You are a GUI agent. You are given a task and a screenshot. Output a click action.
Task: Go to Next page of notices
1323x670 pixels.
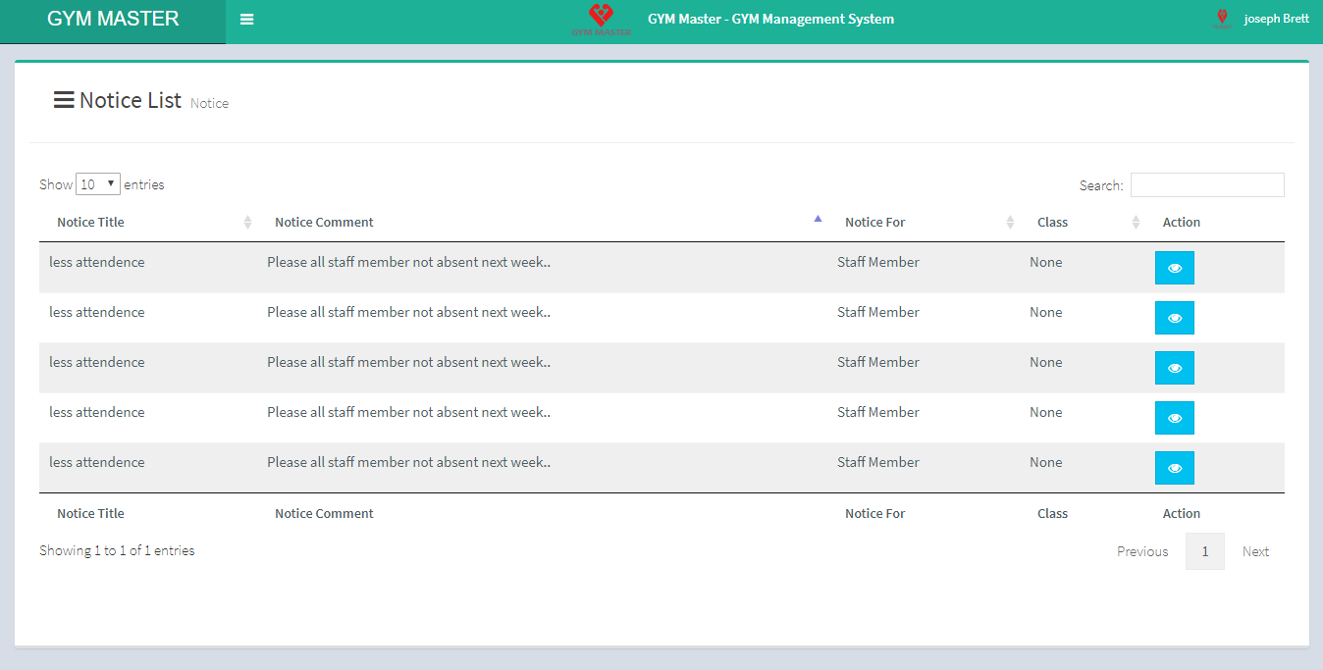1255,551
